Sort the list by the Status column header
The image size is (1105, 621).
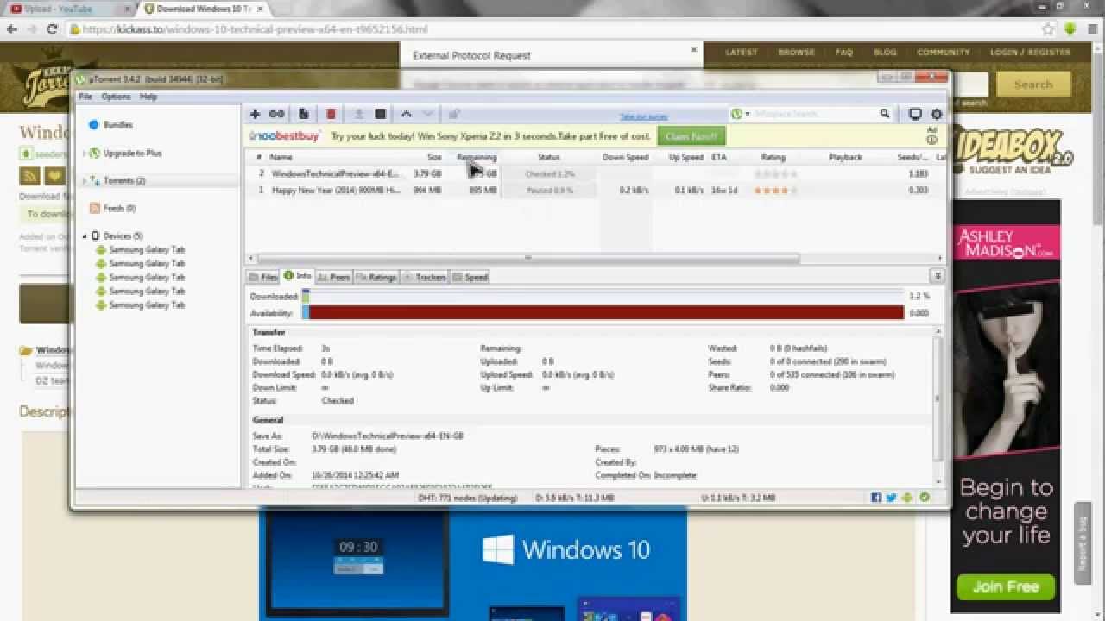click(548, 157)
